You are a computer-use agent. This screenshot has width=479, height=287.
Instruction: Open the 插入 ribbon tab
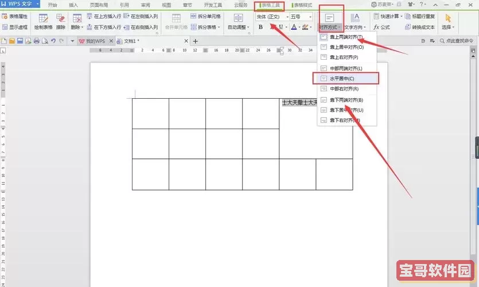pos(73,5)
